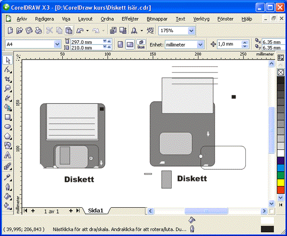Open the 175% zoom level dropdown

click(191, 30)
